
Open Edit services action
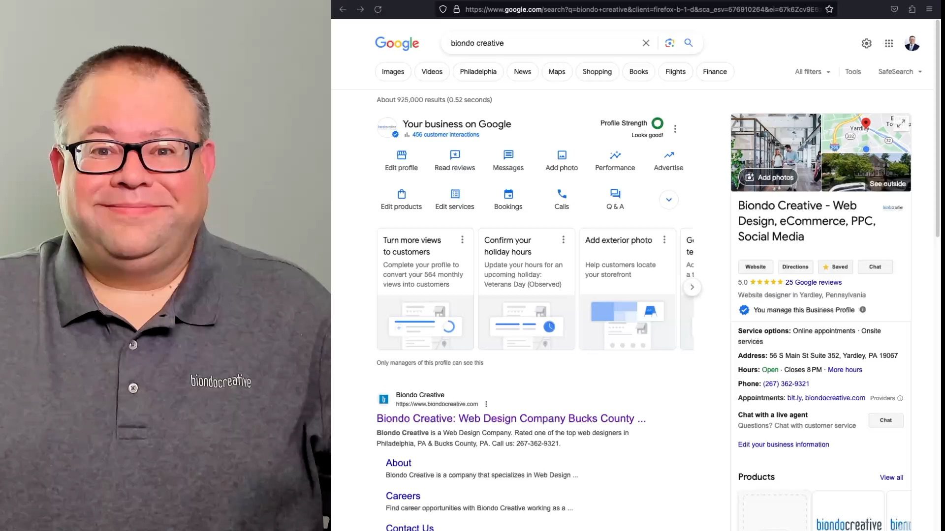pyautogui.click(x=455, y=200)
